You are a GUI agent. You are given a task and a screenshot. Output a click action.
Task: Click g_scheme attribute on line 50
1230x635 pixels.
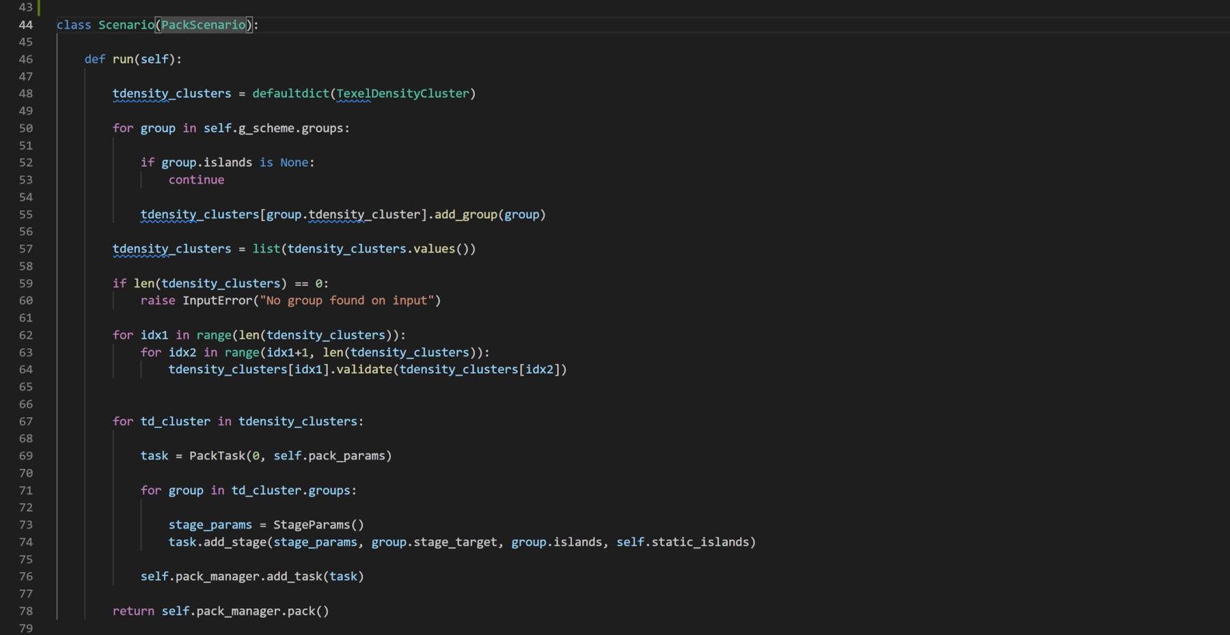(266, 128)
